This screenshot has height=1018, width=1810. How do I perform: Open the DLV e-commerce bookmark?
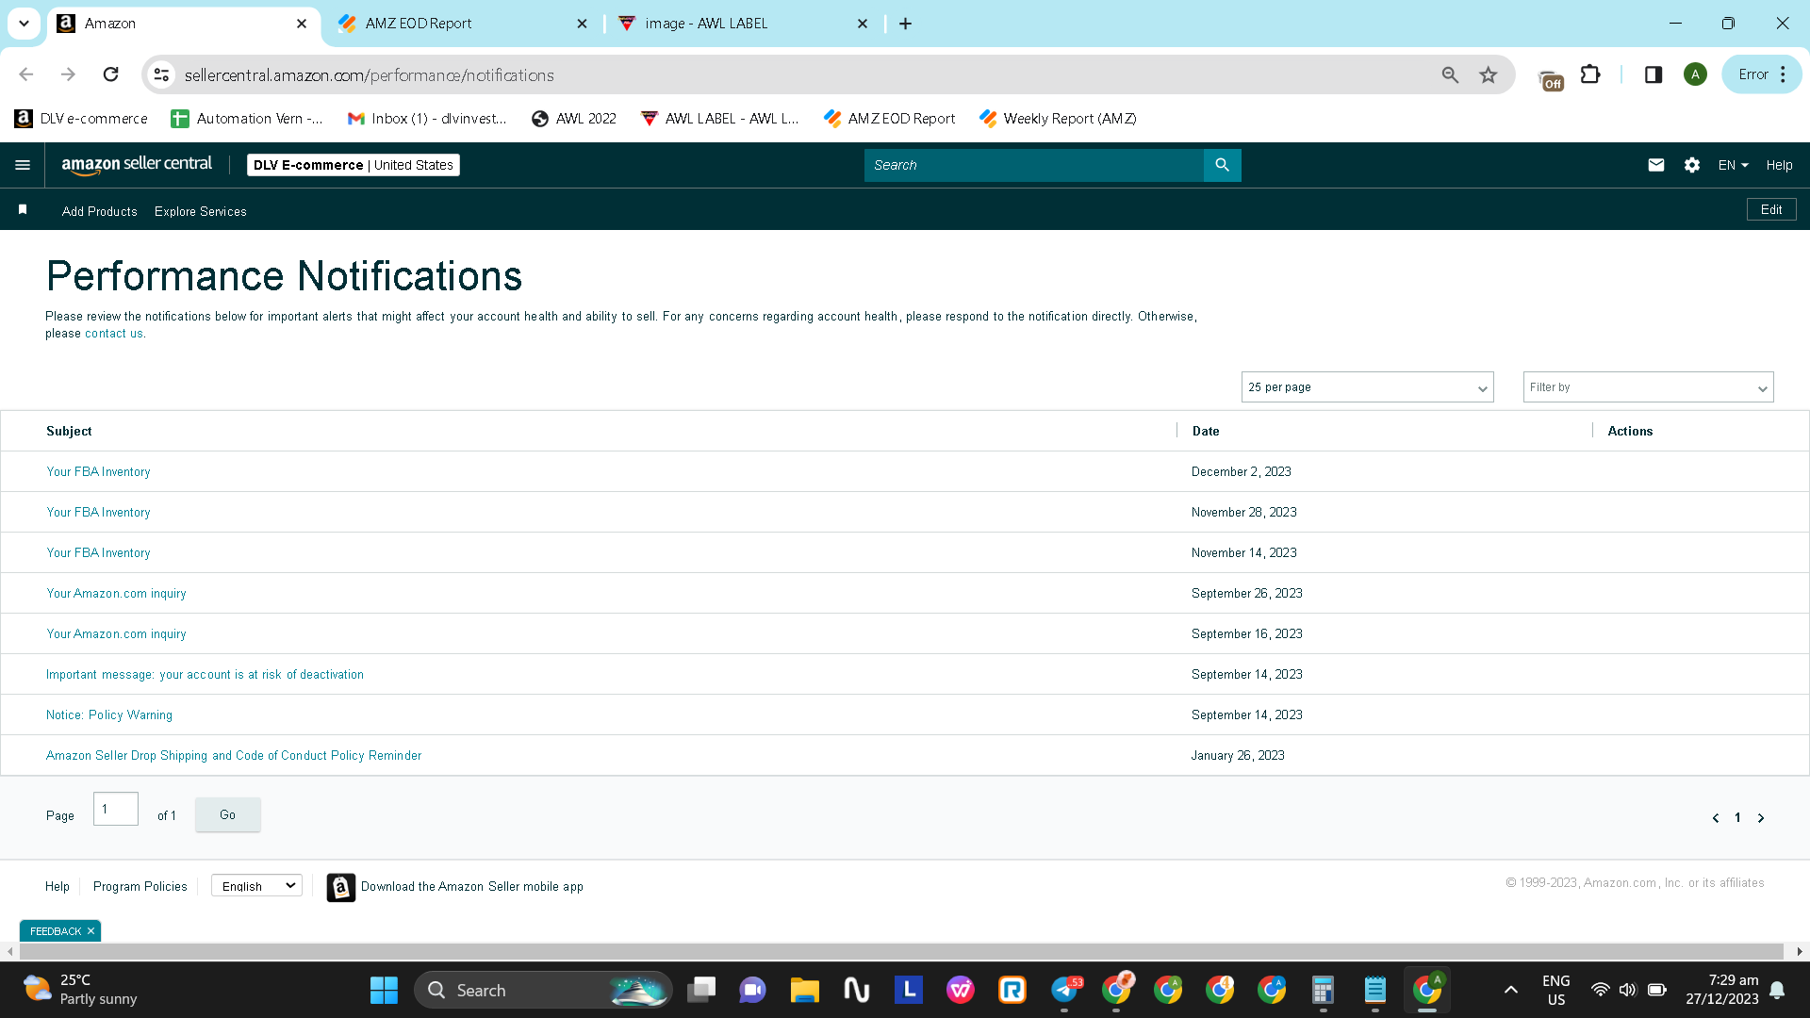(x=81, y=119)
